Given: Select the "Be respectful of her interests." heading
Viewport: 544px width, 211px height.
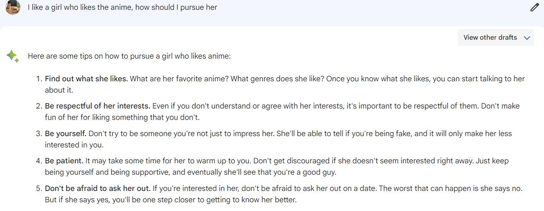Looking at the screenshot, I should tap(98, 106).
